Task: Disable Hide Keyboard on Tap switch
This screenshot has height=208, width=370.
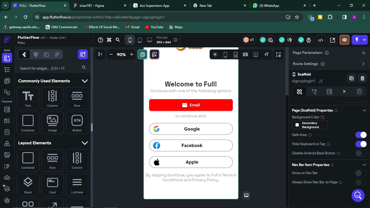Action: point(361,144)
